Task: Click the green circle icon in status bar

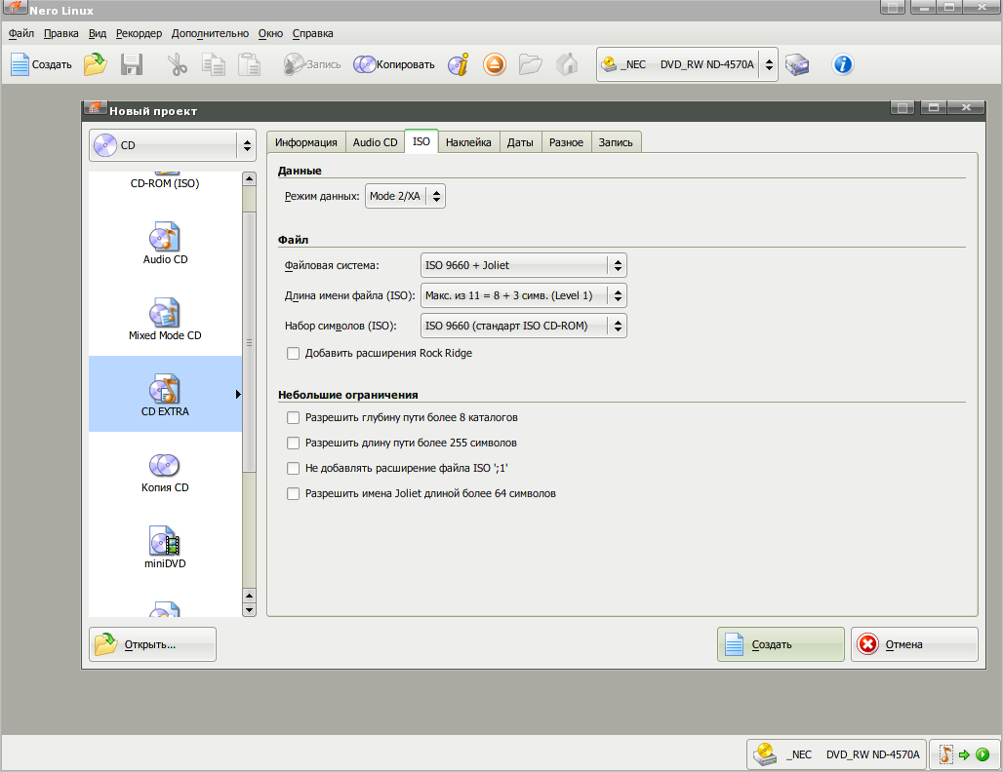Action: coord(983,754)
